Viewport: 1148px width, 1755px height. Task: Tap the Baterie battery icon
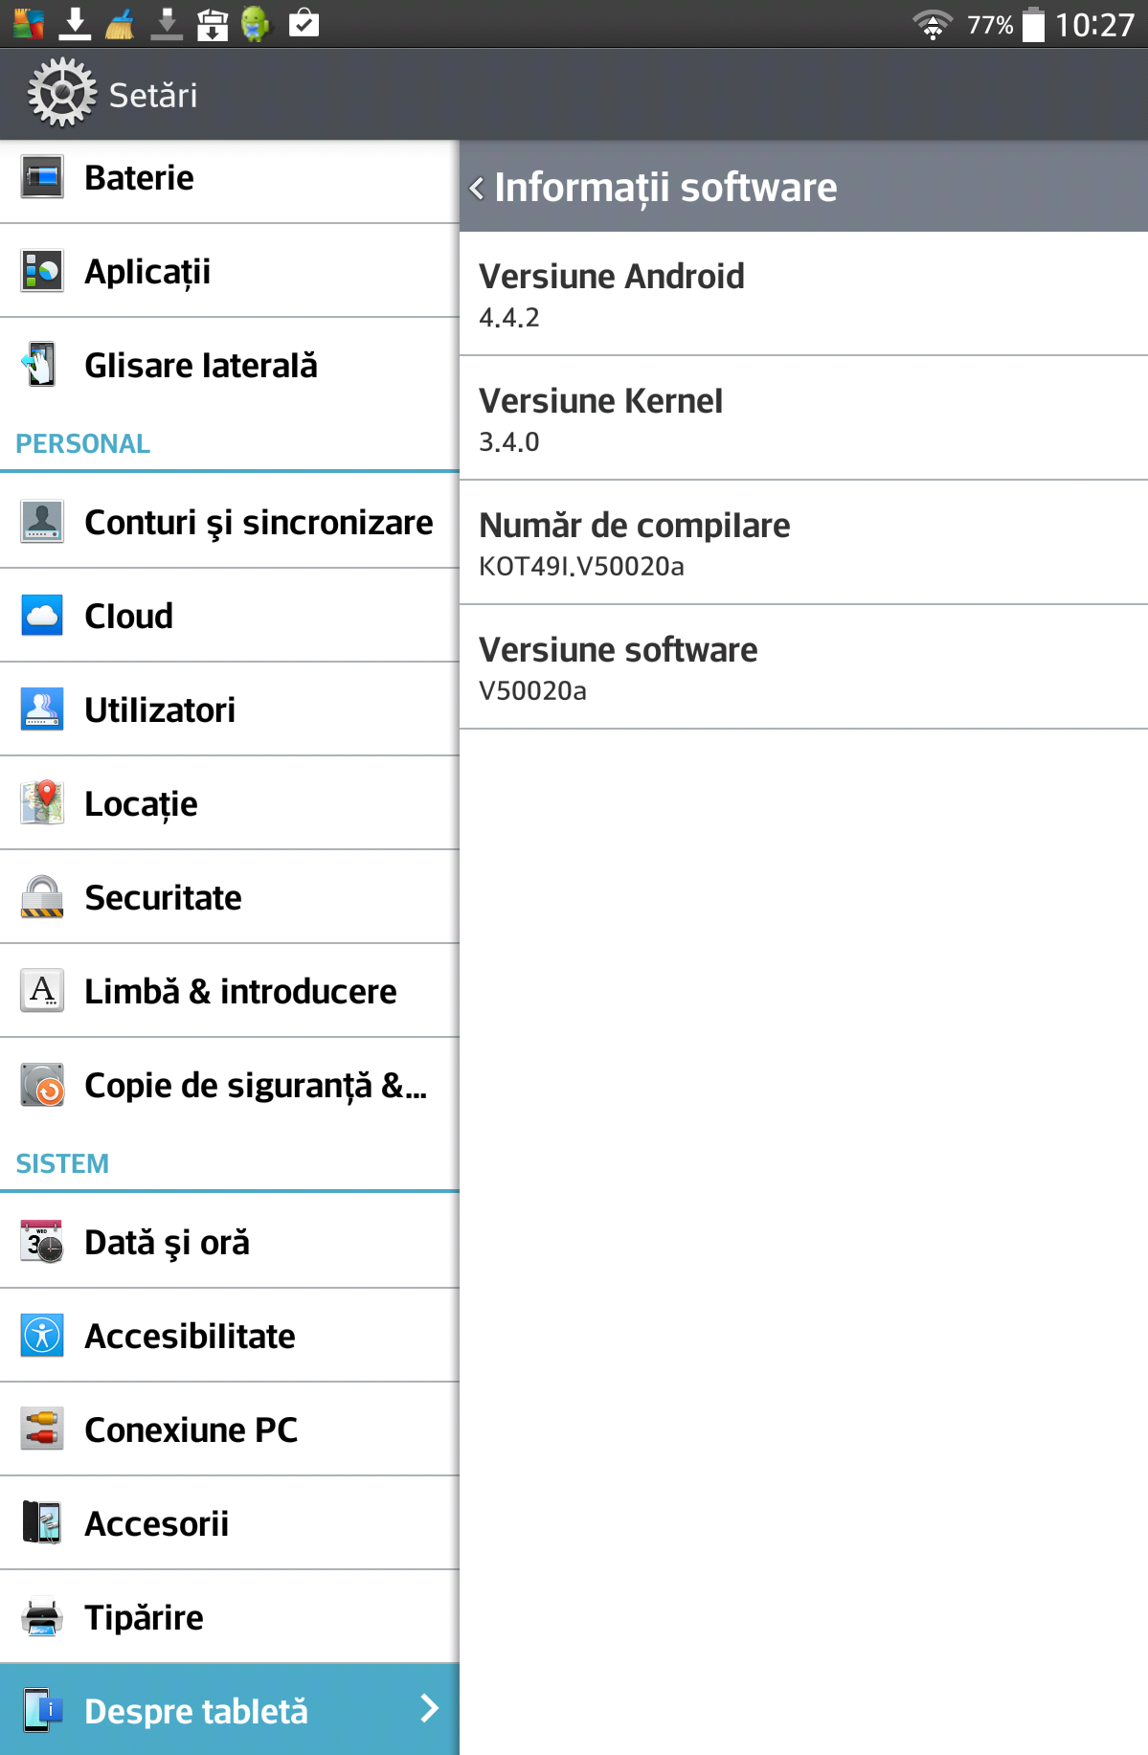tap(42, 177)
